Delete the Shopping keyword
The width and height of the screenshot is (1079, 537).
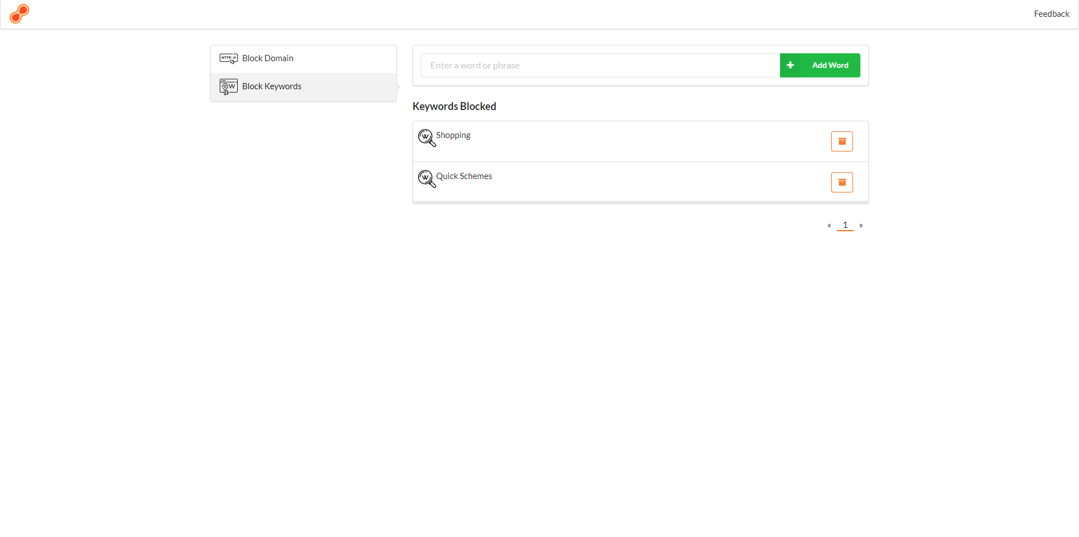click(x=842, y=141)
